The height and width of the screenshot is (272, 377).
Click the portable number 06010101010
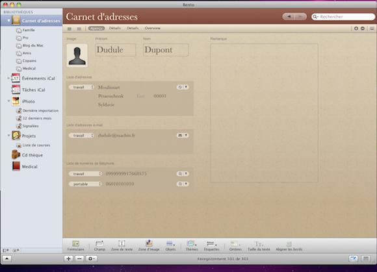[x=120, y=184]
